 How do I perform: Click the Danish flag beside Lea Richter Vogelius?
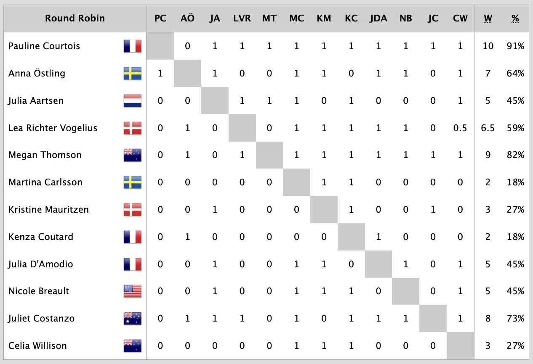pos(133,128)
